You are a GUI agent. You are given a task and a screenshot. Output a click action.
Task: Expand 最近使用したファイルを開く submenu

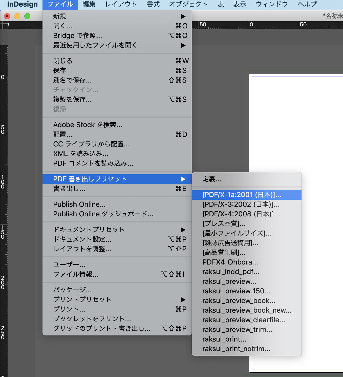117,45
